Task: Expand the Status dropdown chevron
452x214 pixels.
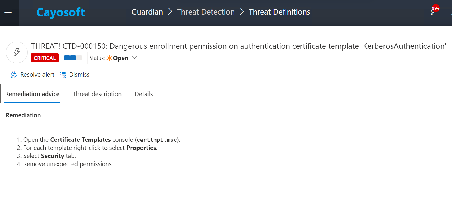Action: (x=134, y=58)
